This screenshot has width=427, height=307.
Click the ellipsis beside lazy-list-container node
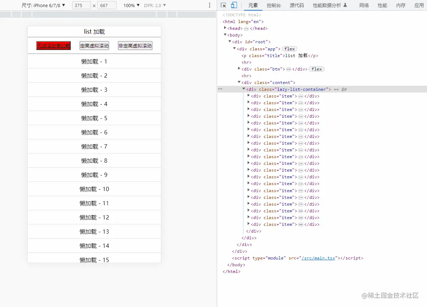click(x=221, y=89)
